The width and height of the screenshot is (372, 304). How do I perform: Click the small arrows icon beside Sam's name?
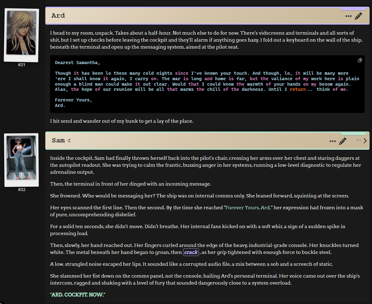[x=69, y=141]
